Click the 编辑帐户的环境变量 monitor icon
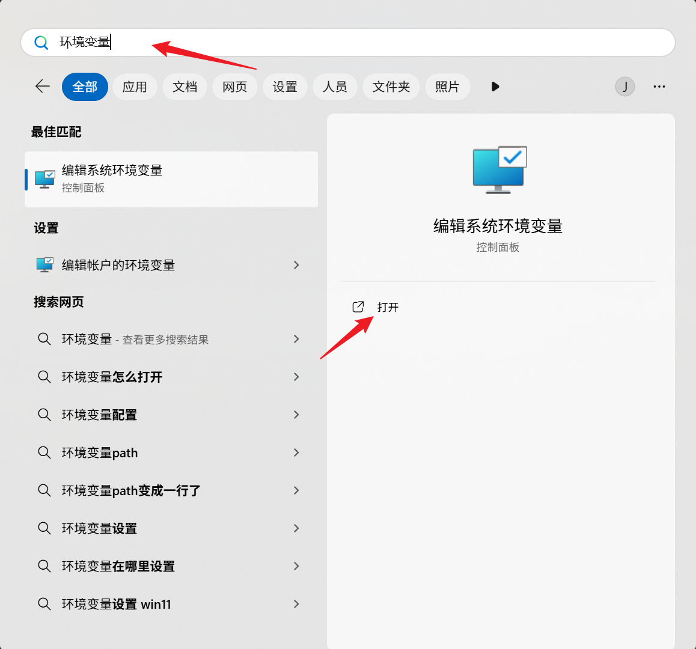This screenshot has height=649, width=696. point(44,264)
